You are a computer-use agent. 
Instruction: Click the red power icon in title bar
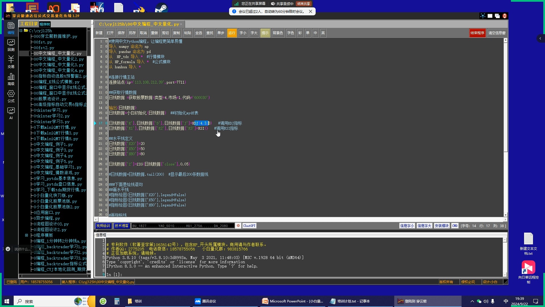tap(504, 16)
